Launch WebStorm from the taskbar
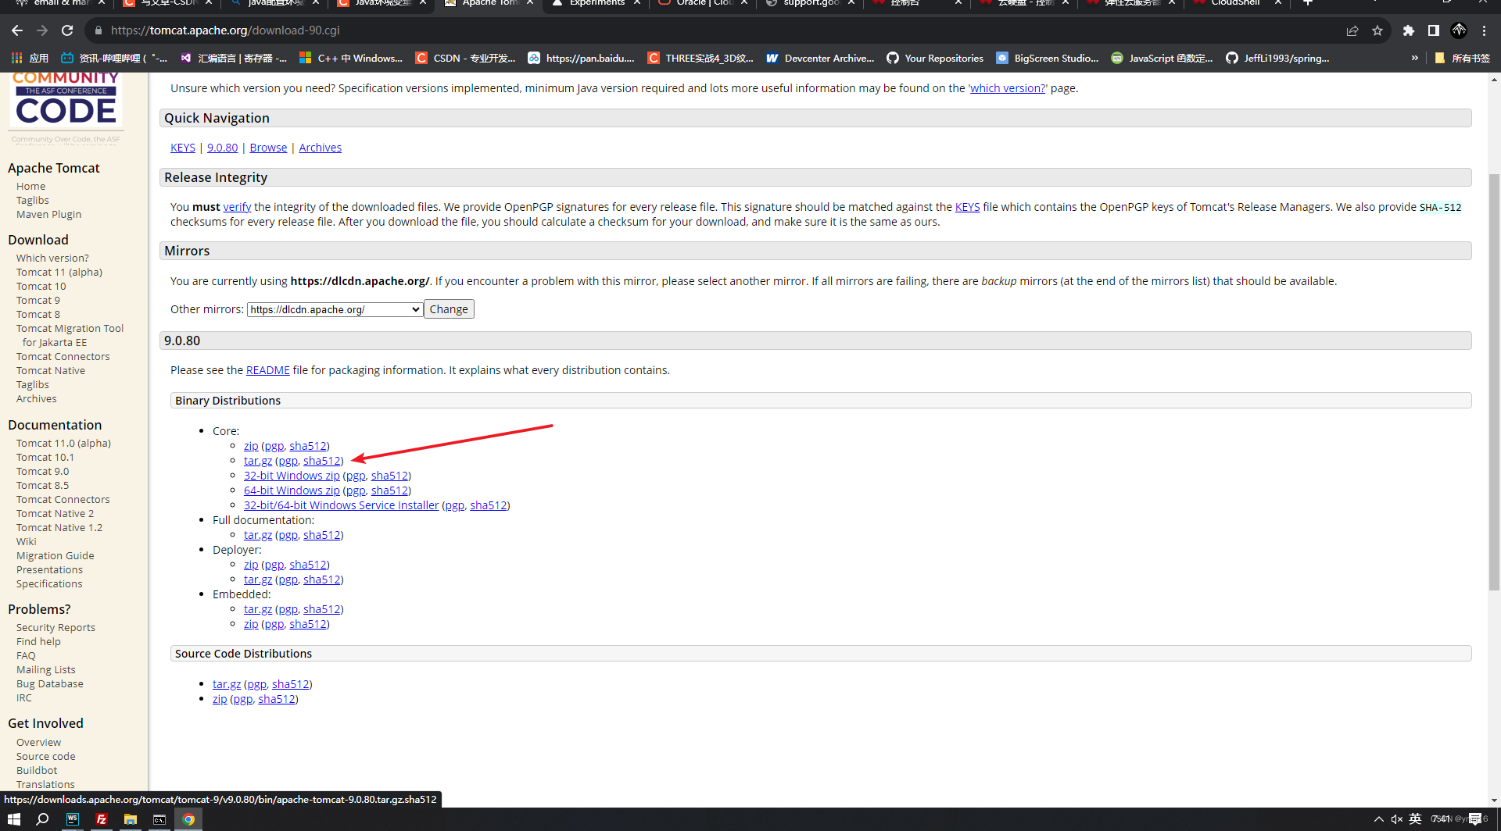1501x831 pixels. click(73, 819)
